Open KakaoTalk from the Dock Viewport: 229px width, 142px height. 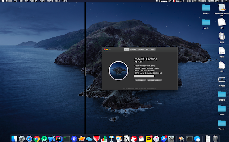click(x=149, y=138)
